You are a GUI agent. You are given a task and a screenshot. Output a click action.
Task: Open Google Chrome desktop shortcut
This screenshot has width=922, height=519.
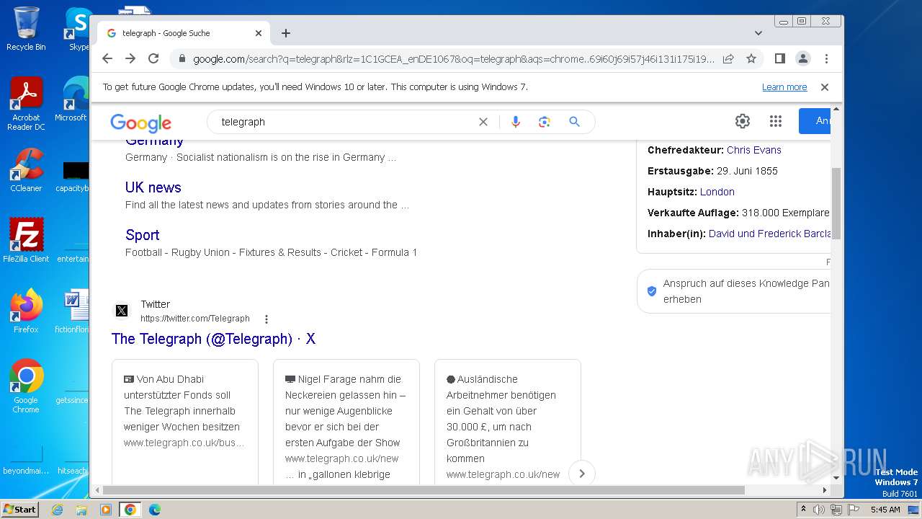[26, 386]
